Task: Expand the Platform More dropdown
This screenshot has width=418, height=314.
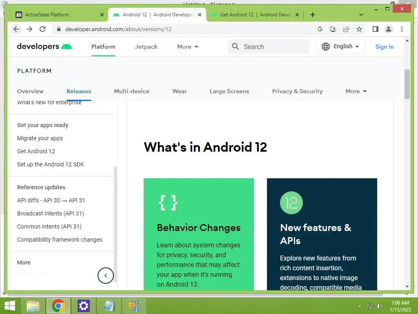Action: 356,91
